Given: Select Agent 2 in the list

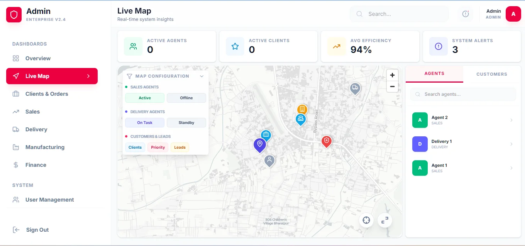Looking at the screenshot, I should tap(463, 120).
